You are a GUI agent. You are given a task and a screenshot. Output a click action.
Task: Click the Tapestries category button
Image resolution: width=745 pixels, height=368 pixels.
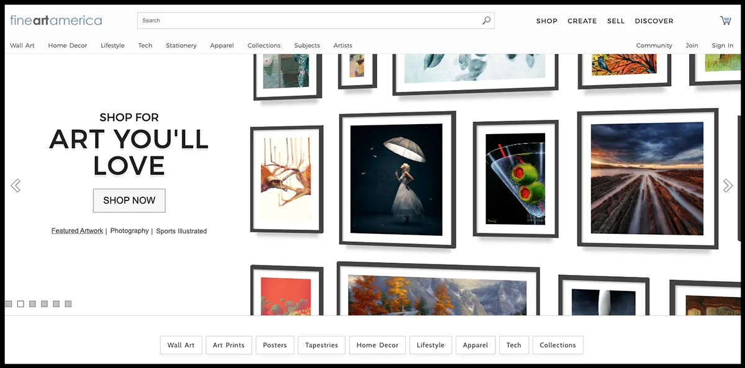(x=321, y=345)
